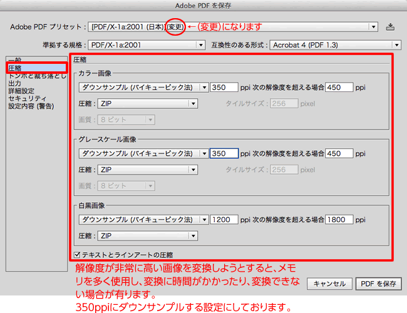Open 白黒画像 圧縮 ZIP dropdown
Screen dimensions: 407x313
click(x=147, y=235)
